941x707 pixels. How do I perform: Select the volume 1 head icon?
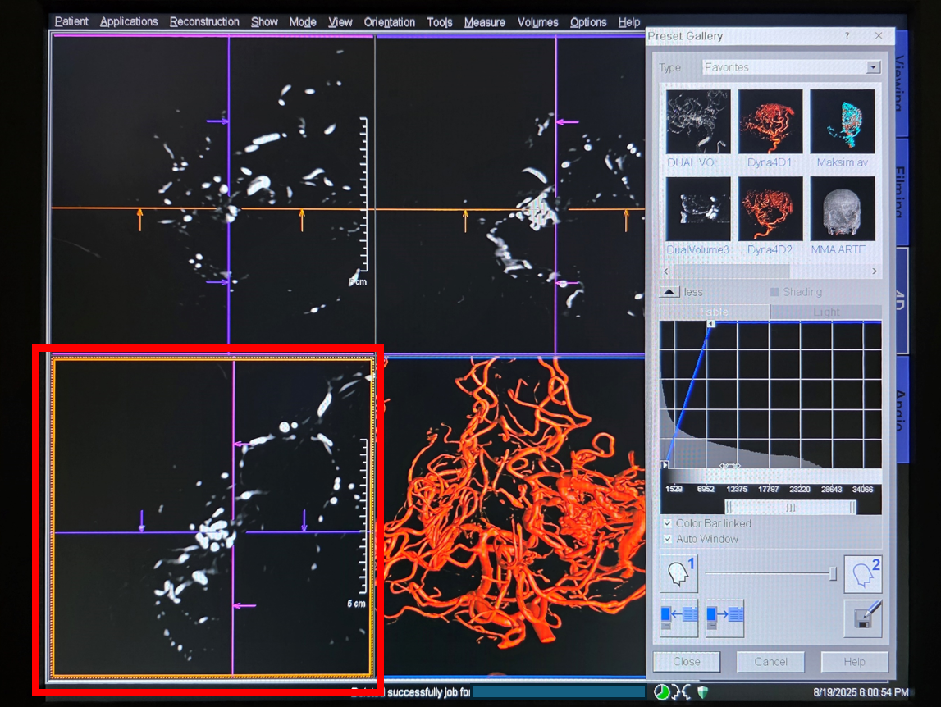point(678,574)
